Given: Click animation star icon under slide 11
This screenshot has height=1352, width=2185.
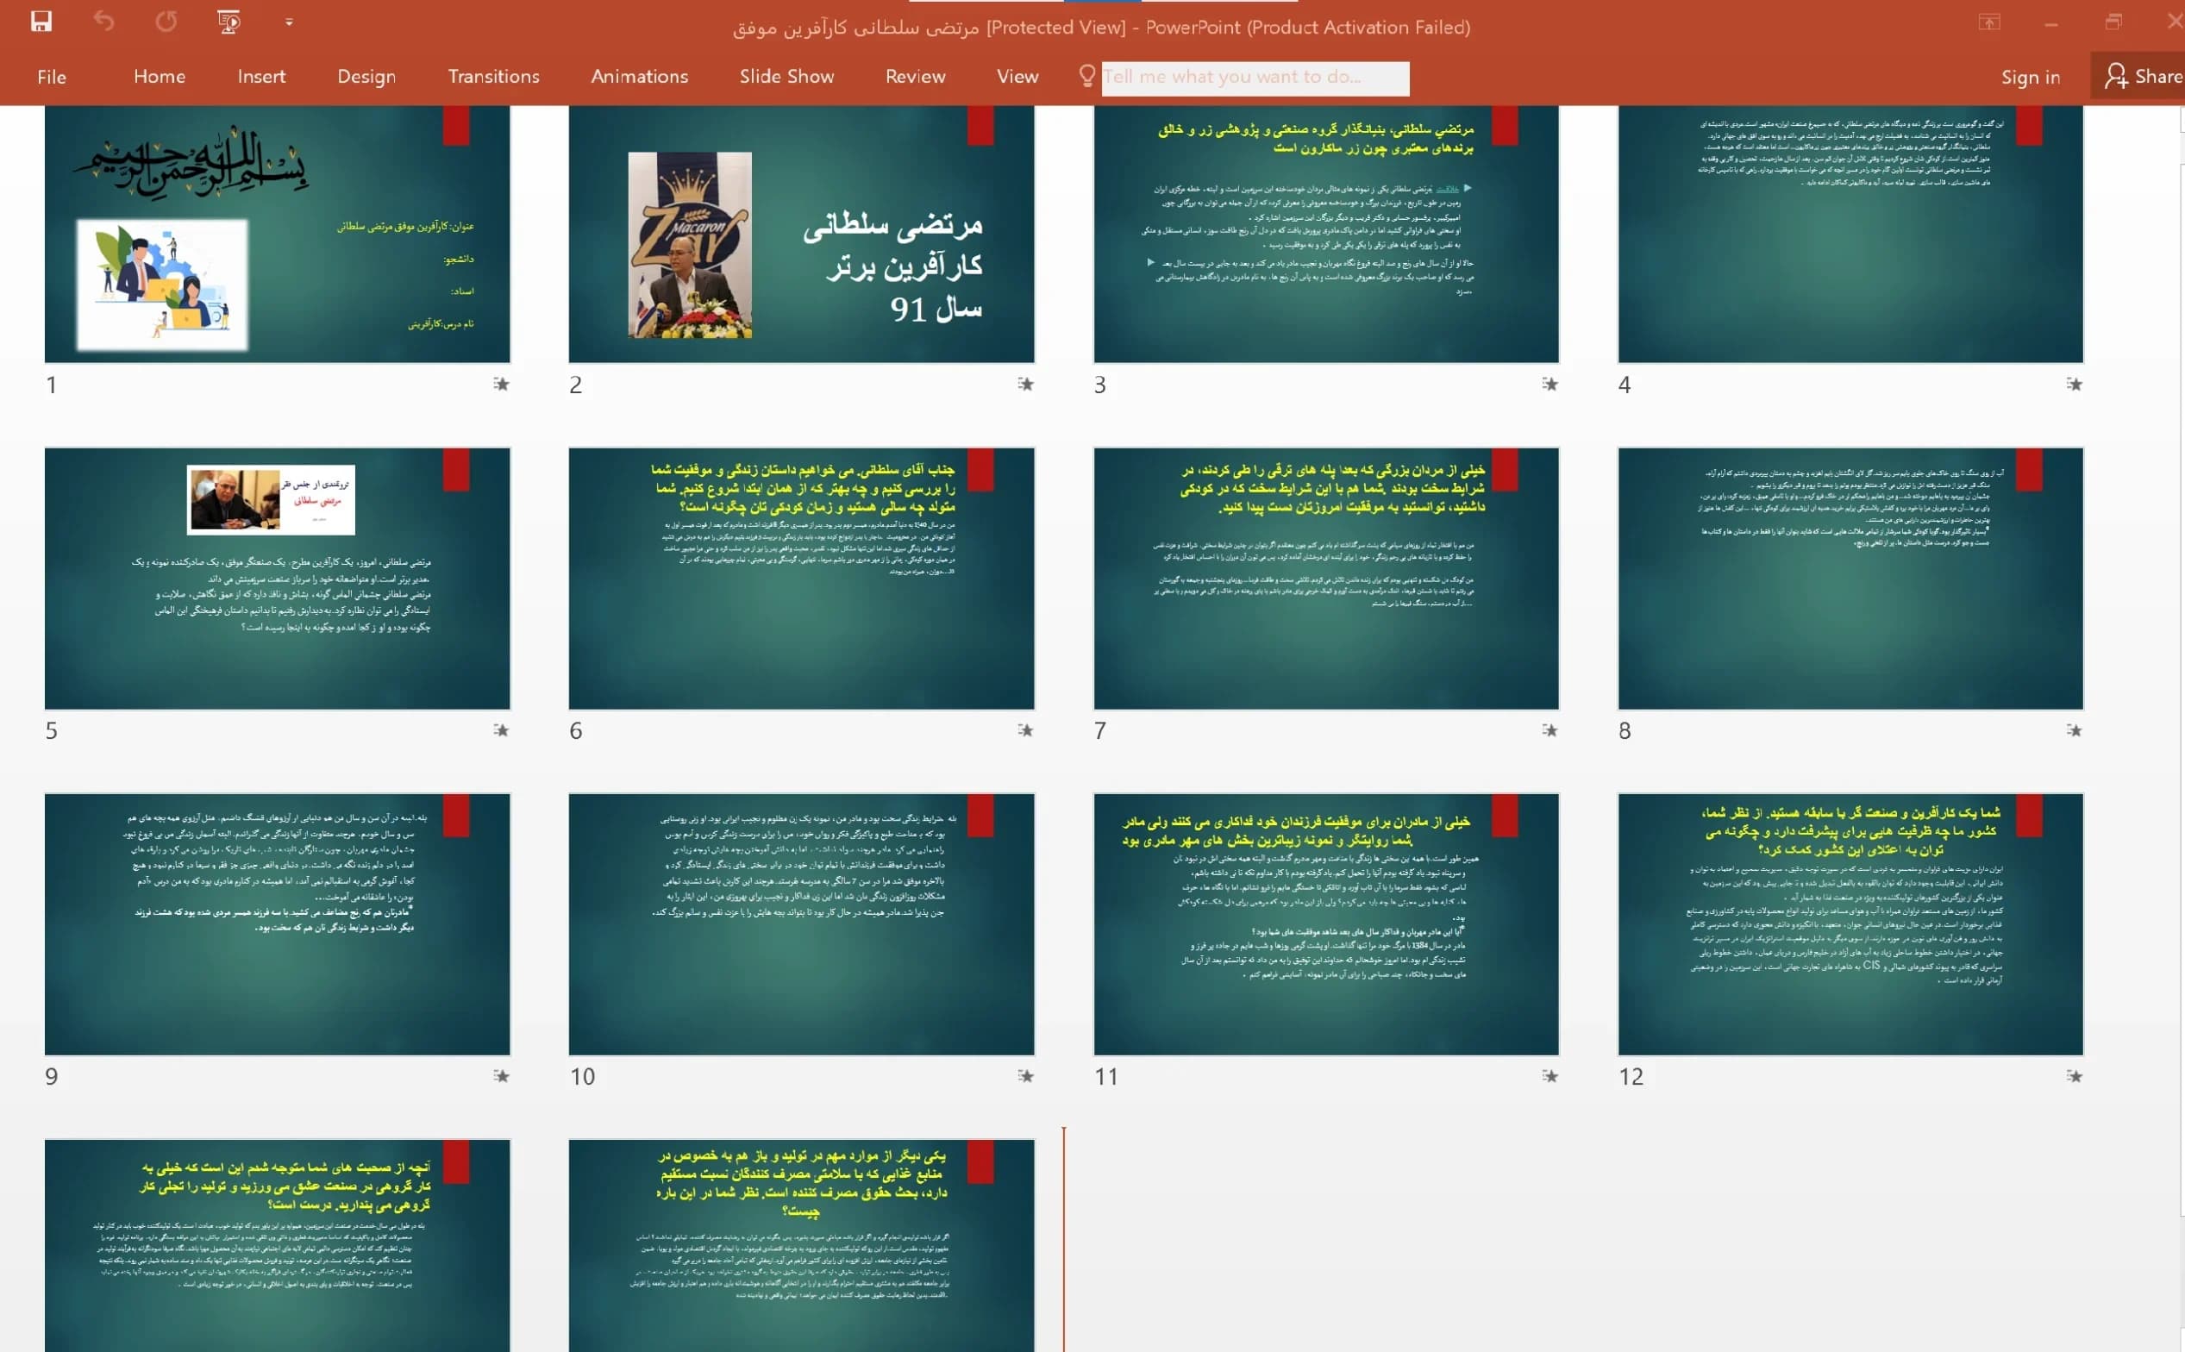Looking at the screenshot, I should [1550, 1076].
